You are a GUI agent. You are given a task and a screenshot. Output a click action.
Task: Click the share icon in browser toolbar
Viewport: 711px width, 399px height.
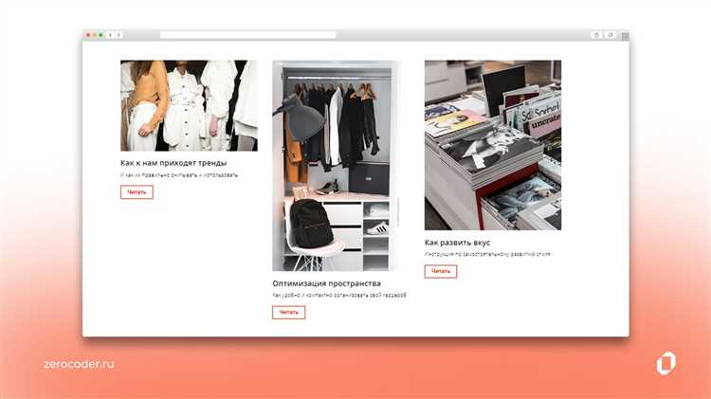click(x=596, y=35)
